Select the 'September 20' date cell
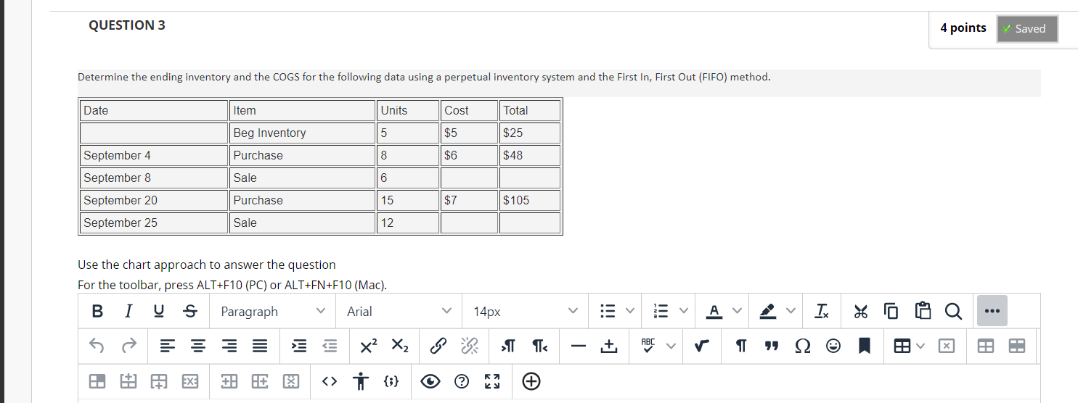Screen dimensions: 1078x403 153,200
